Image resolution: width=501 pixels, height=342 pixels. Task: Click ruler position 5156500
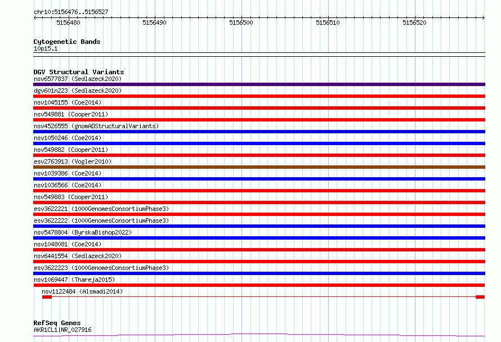[x=241, y=22]
